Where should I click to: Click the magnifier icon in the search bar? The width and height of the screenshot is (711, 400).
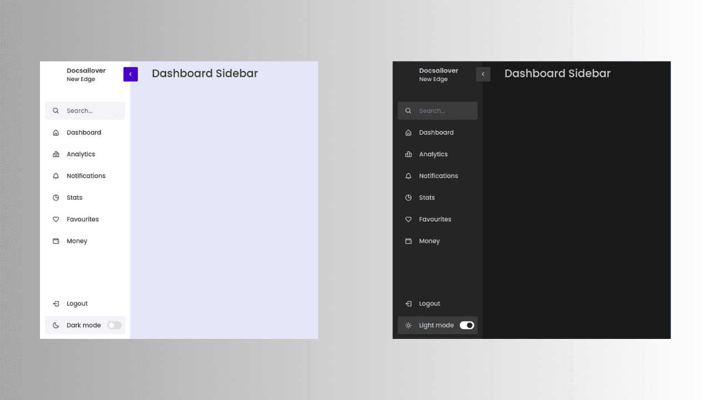[56, 111]
